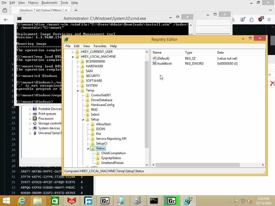Open Registry Editor View menu

(x=86, y=46)
